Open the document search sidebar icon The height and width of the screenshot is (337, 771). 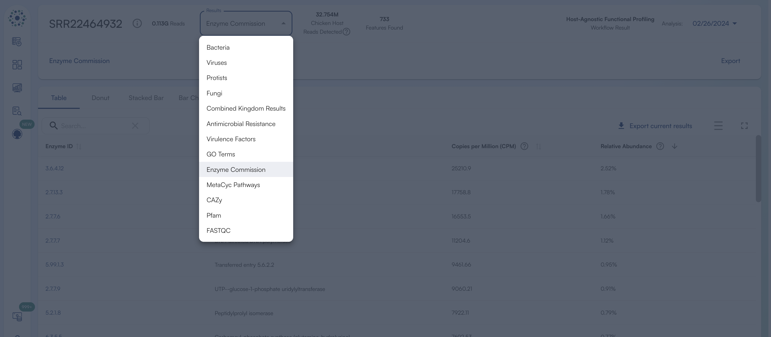pyautogui.click(x=17, y=111)
